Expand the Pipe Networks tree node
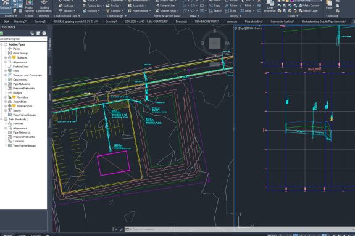This screenshot has width=355, height=236. (6, 84)
